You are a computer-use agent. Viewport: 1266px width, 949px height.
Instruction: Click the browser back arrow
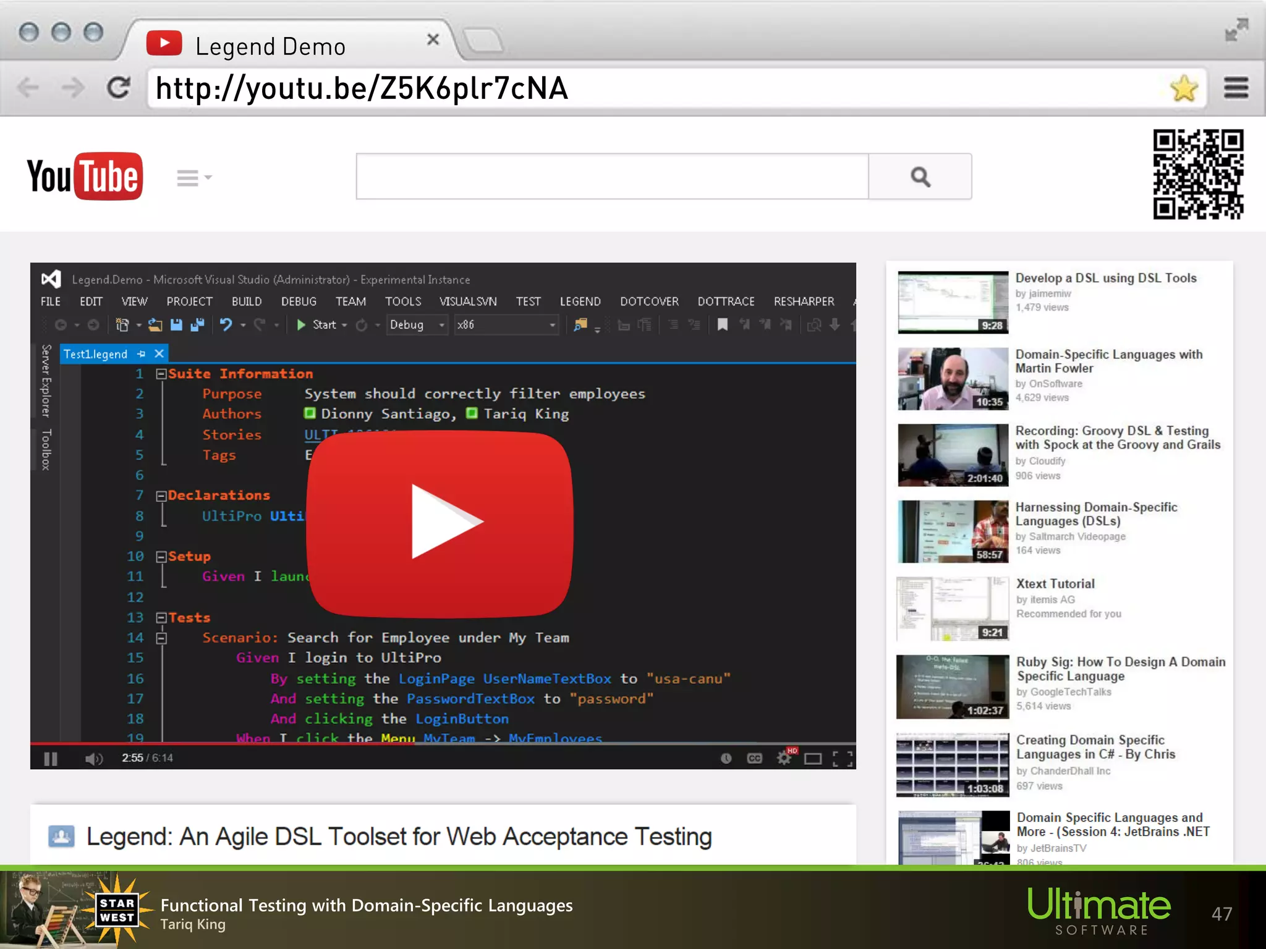[x=28, y=88]
